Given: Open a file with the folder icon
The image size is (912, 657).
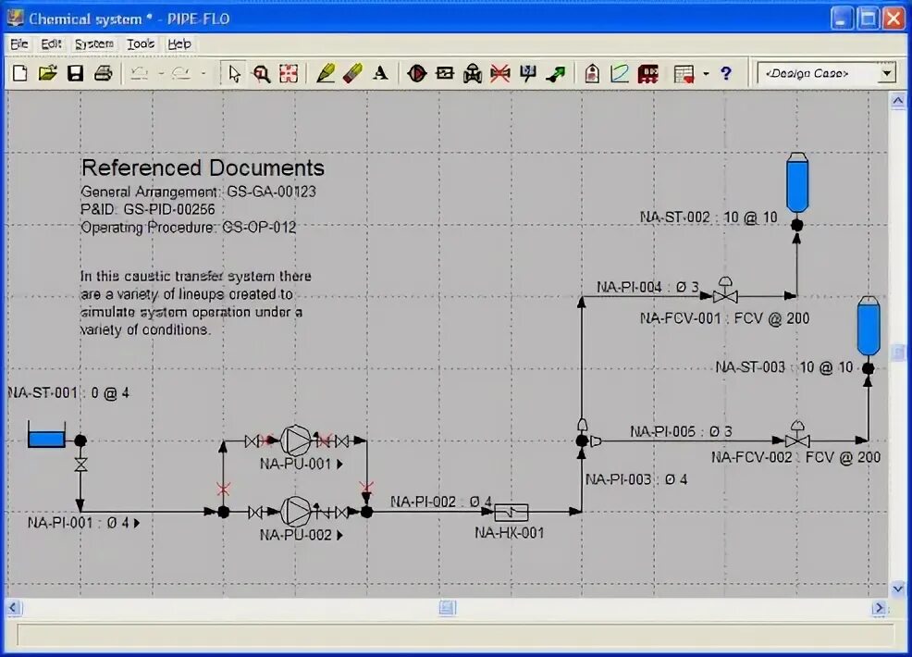Looking at the screenshot, I should (x=48, y=73).
